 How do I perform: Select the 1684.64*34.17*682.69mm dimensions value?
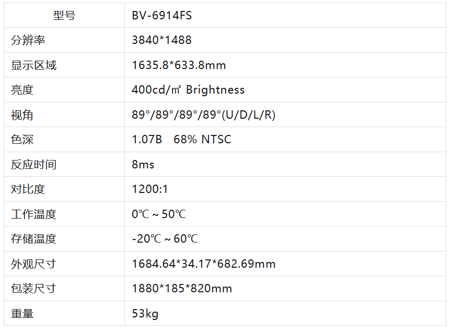click(204, 264)
